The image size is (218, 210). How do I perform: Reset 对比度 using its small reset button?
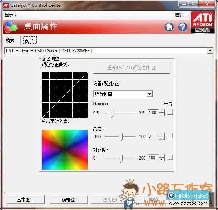(170, 158)
